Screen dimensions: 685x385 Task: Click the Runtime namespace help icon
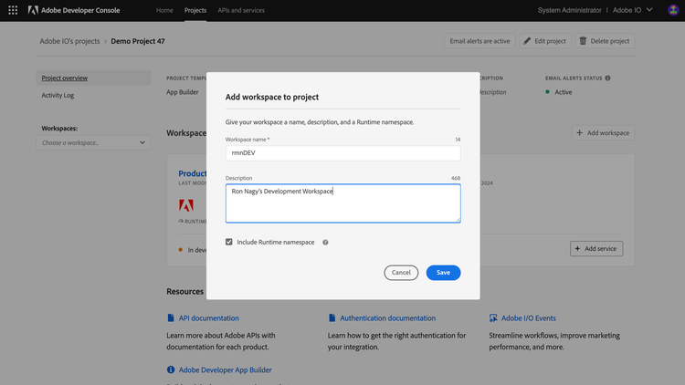click(325, 243)
